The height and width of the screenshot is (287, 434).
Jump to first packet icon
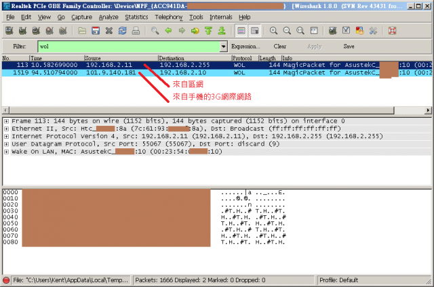(208, 30)
